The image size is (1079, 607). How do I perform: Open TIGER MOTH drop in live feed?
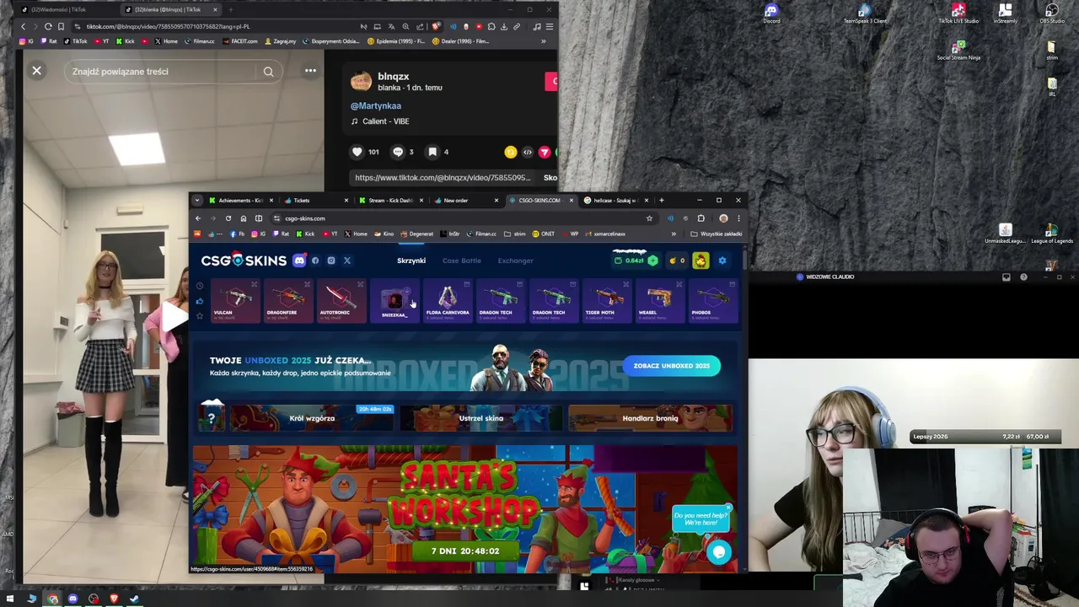click(606, 301)
